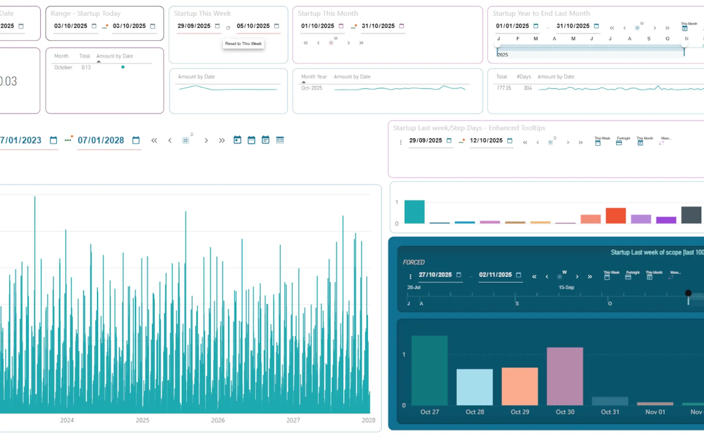Image resolution: width=704 pixels, height=440 pixels.
Task: Open start calendar in Range - Startup Today
Action: tap(94, 26)
